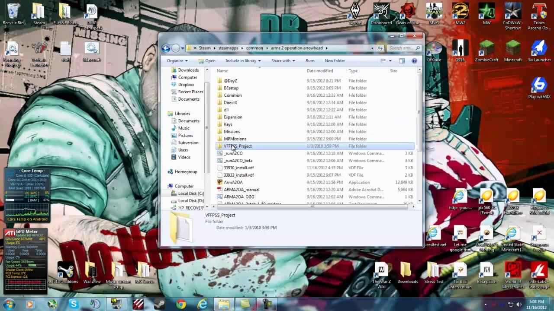Select Dropbox in the navigation pane

point(186,85)
